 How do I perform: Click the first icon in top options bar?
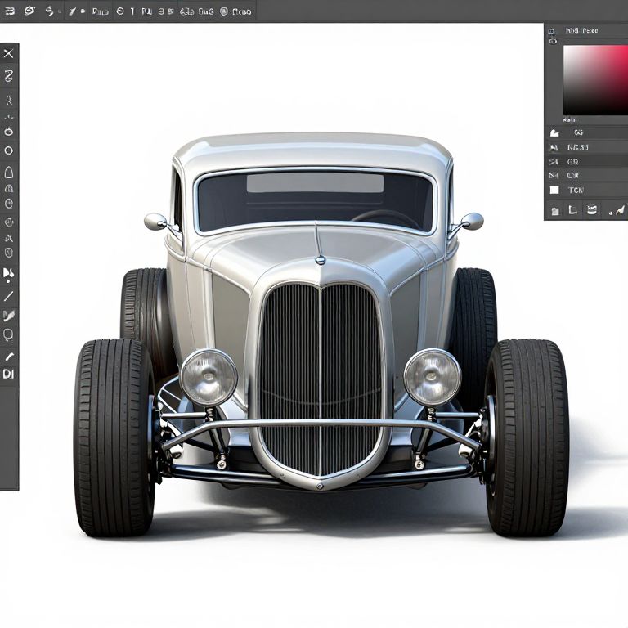point(8,11)
